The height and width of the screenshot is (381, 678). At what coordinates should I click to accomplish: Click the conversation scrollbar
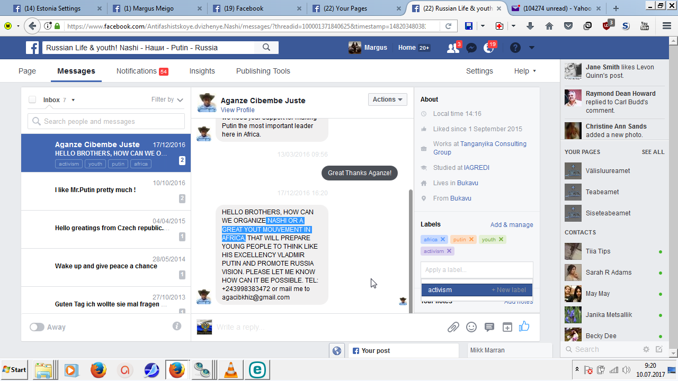point(411,251)
